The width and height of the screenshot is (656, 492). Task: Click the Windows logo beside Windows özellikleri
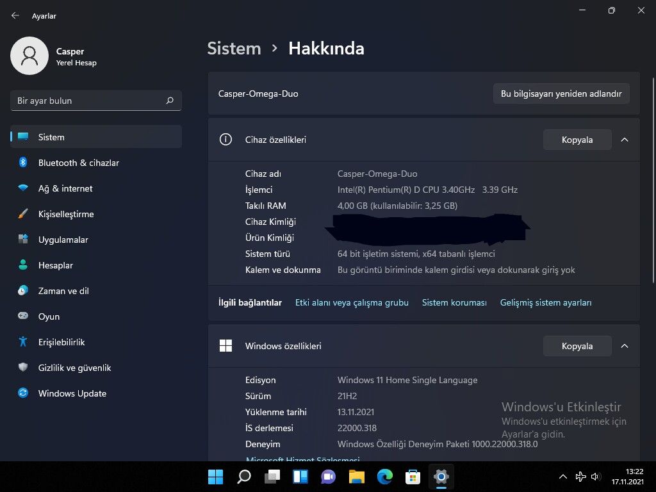[x=225, y=345]
